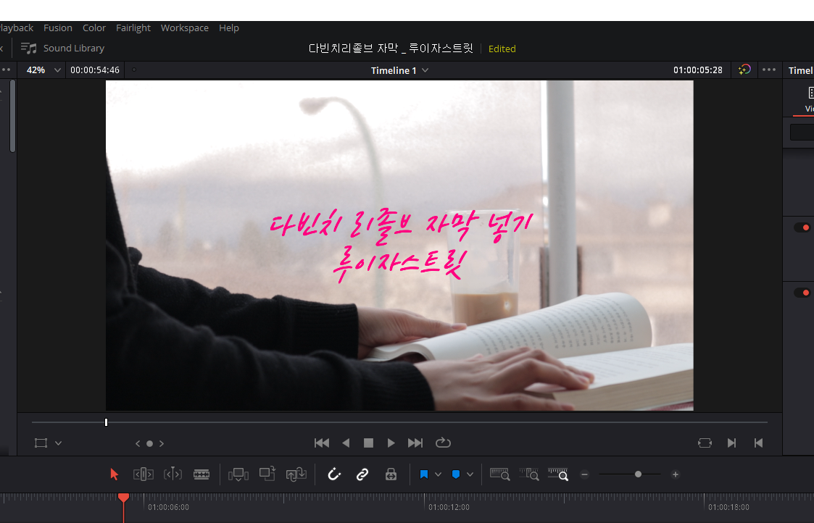The height and width of the screenshot is (523, 814).
Task: Add a blue marker
Action: 456,474
